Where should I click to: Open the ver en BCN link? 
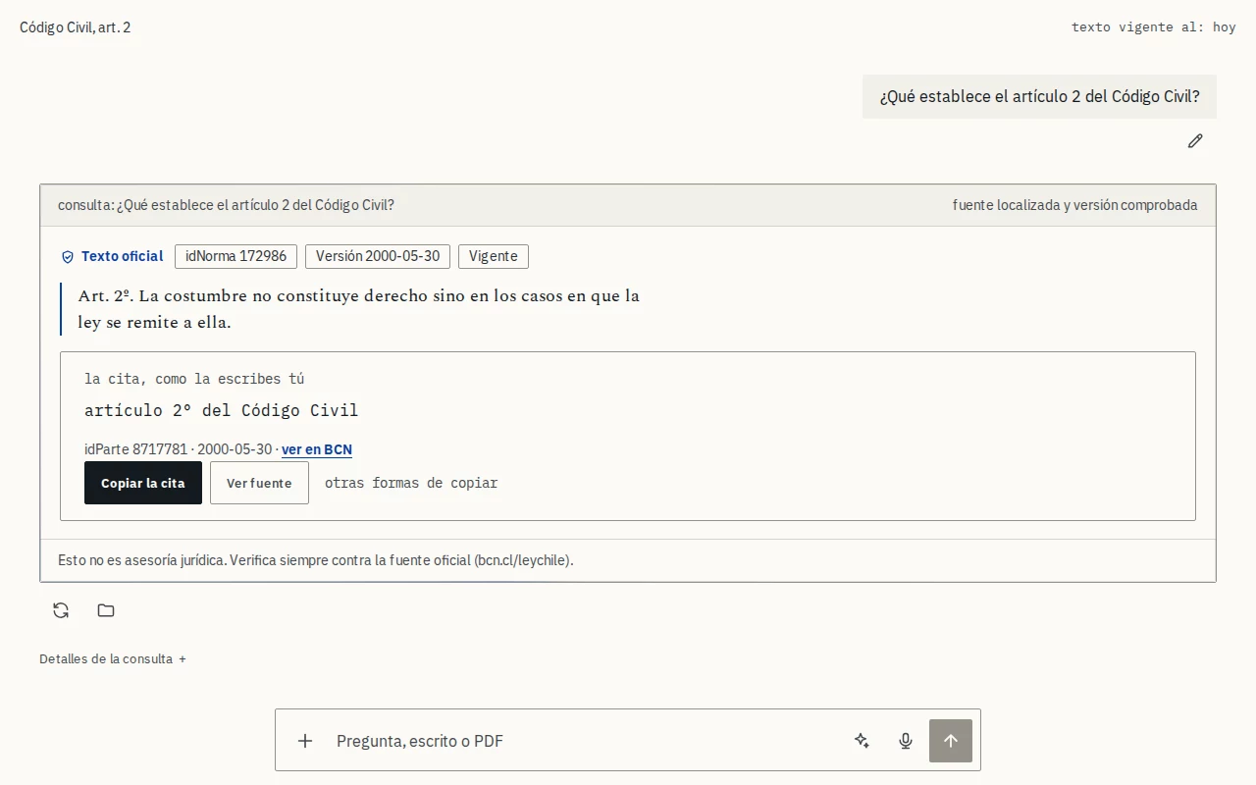coord(317,449)
